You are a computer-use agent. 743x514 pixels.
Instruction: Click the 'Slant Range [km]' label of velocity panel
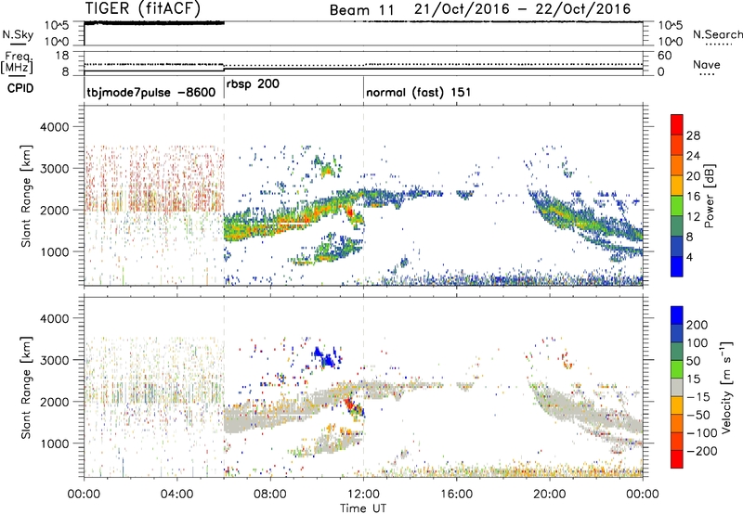tap(26, 387)
